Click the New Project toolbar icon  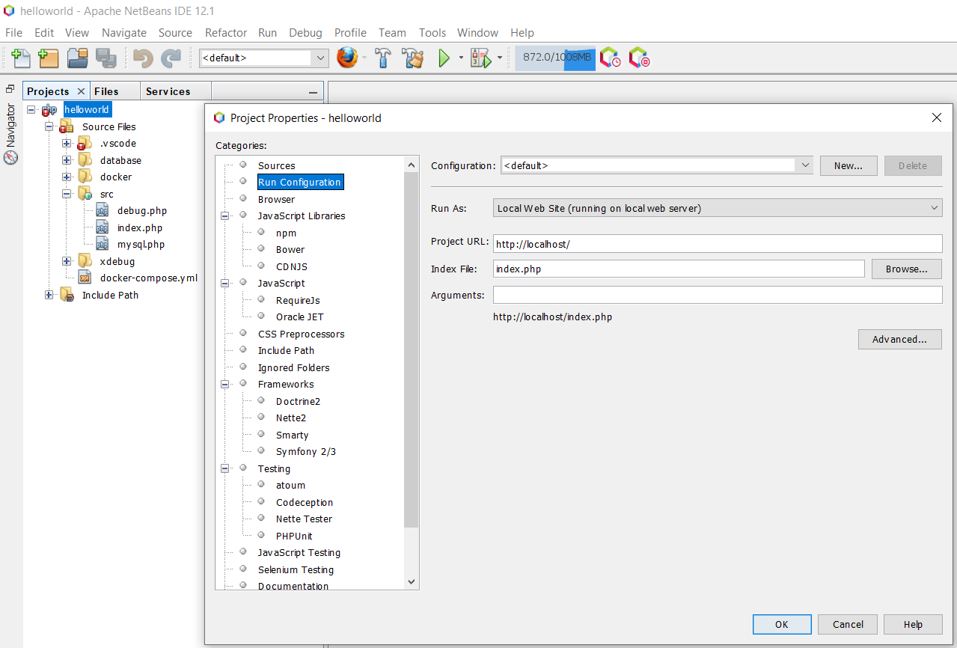click(49, 58)
